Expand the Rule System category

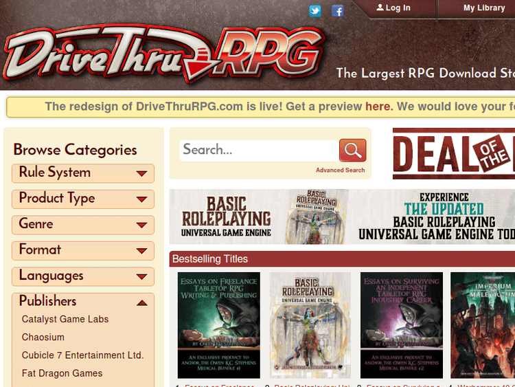click(x=83, y=173)
